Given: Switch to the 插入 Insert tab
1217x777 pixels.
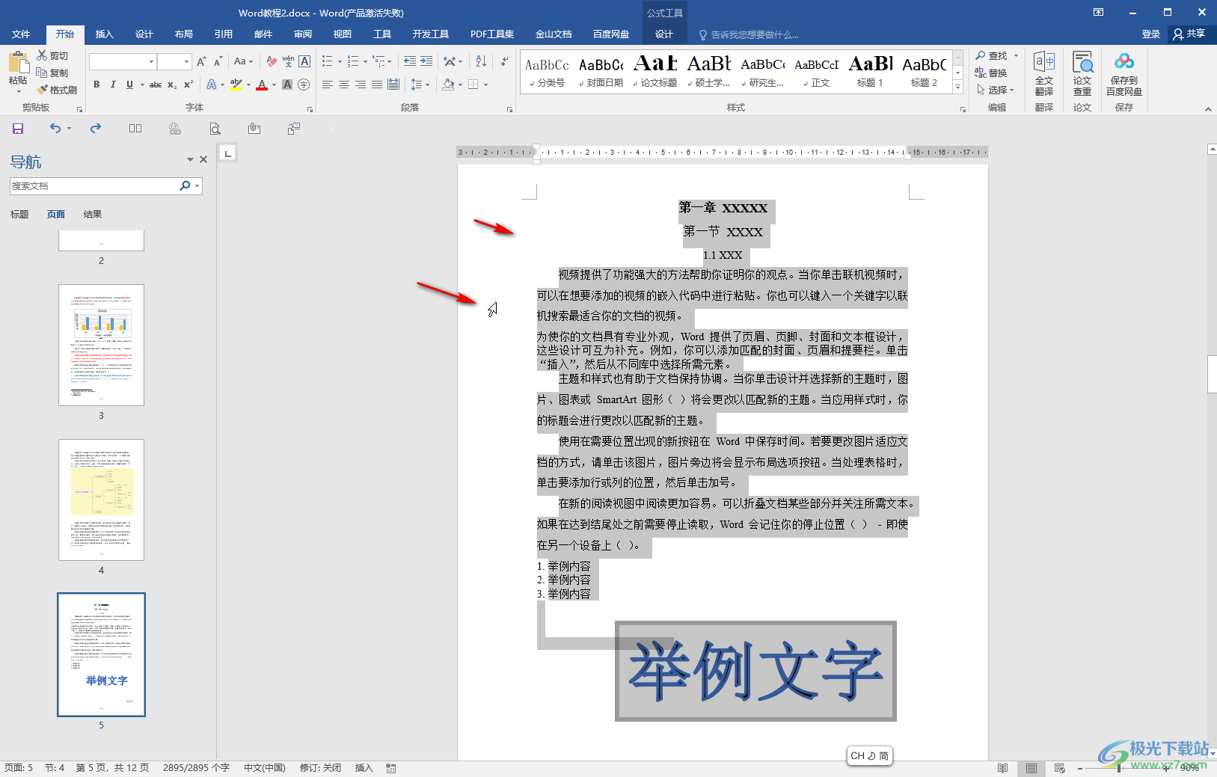Looking at the screenshot, I should [x=104, y=34].
